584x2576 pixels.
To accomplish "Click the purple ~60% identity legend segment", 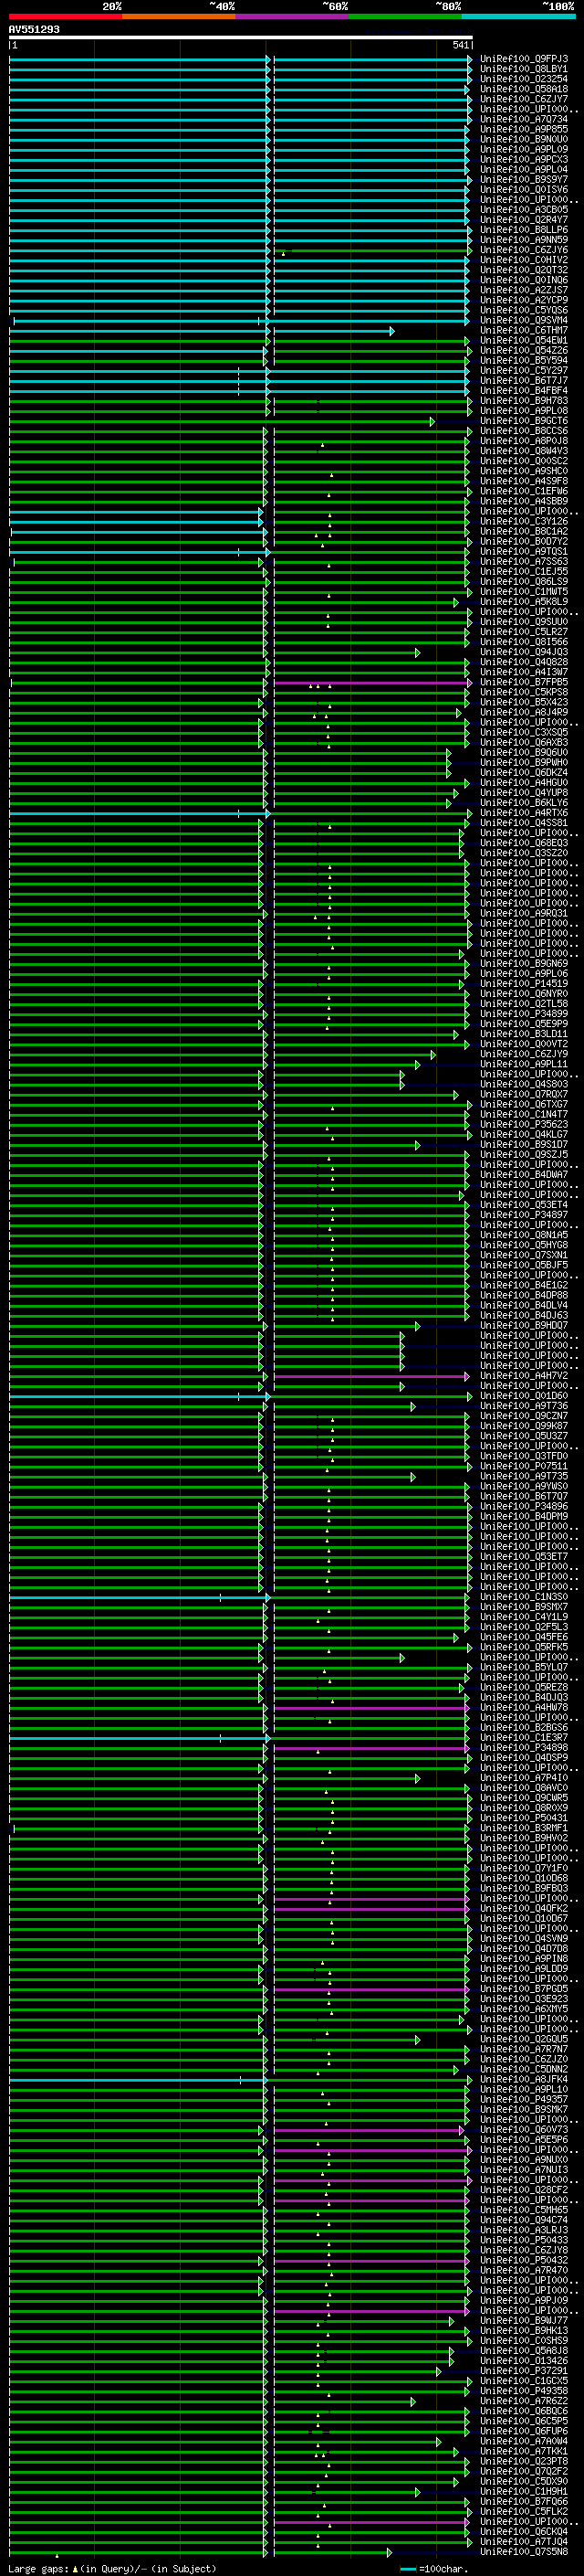I will pyautogui.click(x=291, y=16).
